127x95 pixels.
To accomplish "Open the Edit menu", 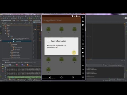I will click(4, 16).
